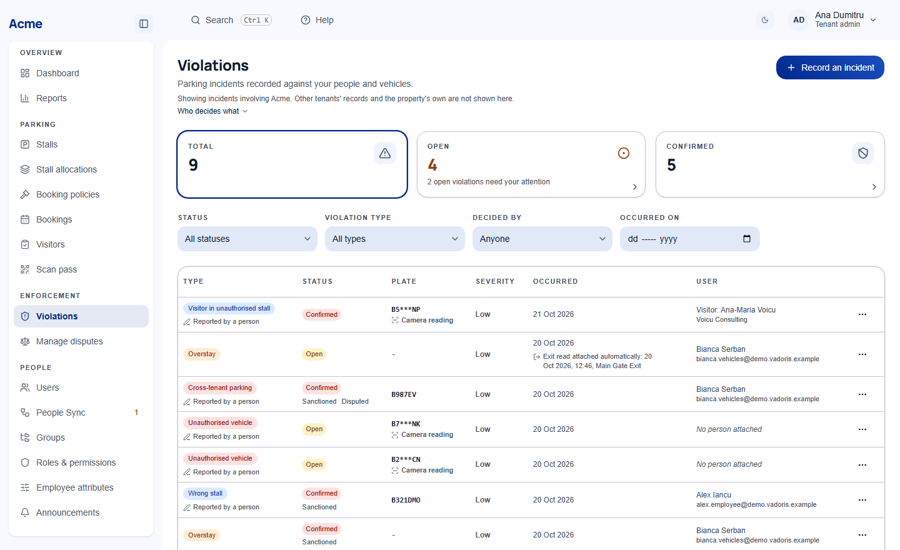Screen dimensions: 900x550
Task: Open Roles & permissions page
Action: tap(81, 462)
